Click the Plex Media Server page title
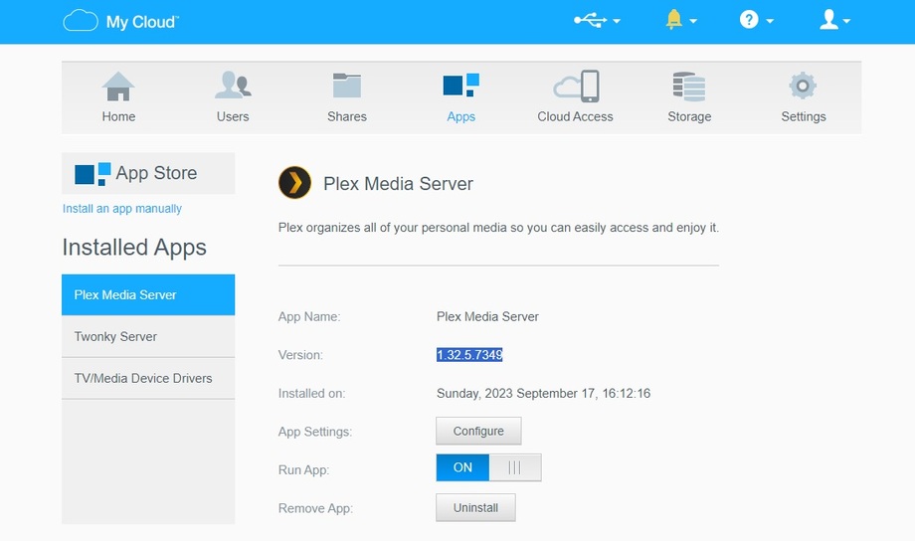915x541 pixels. [398, 184]
